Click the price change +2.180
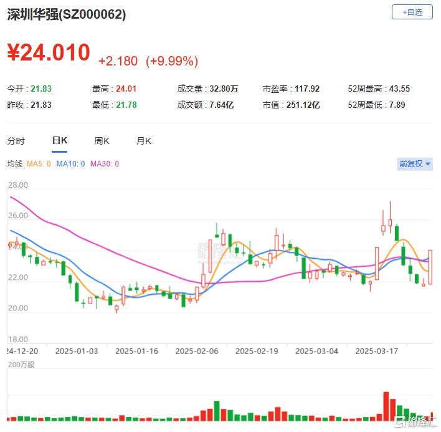Screen dimensions: 441x432 (x=118, y=61)
